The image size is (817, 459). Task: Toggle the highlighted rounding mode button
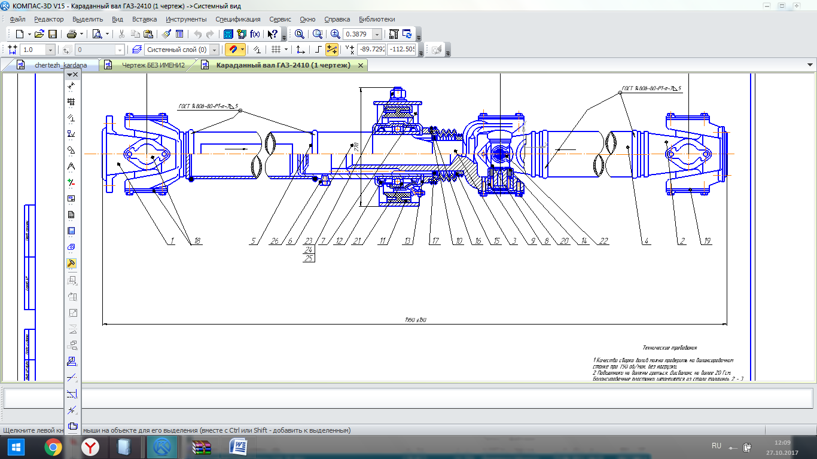coord(331,50)
